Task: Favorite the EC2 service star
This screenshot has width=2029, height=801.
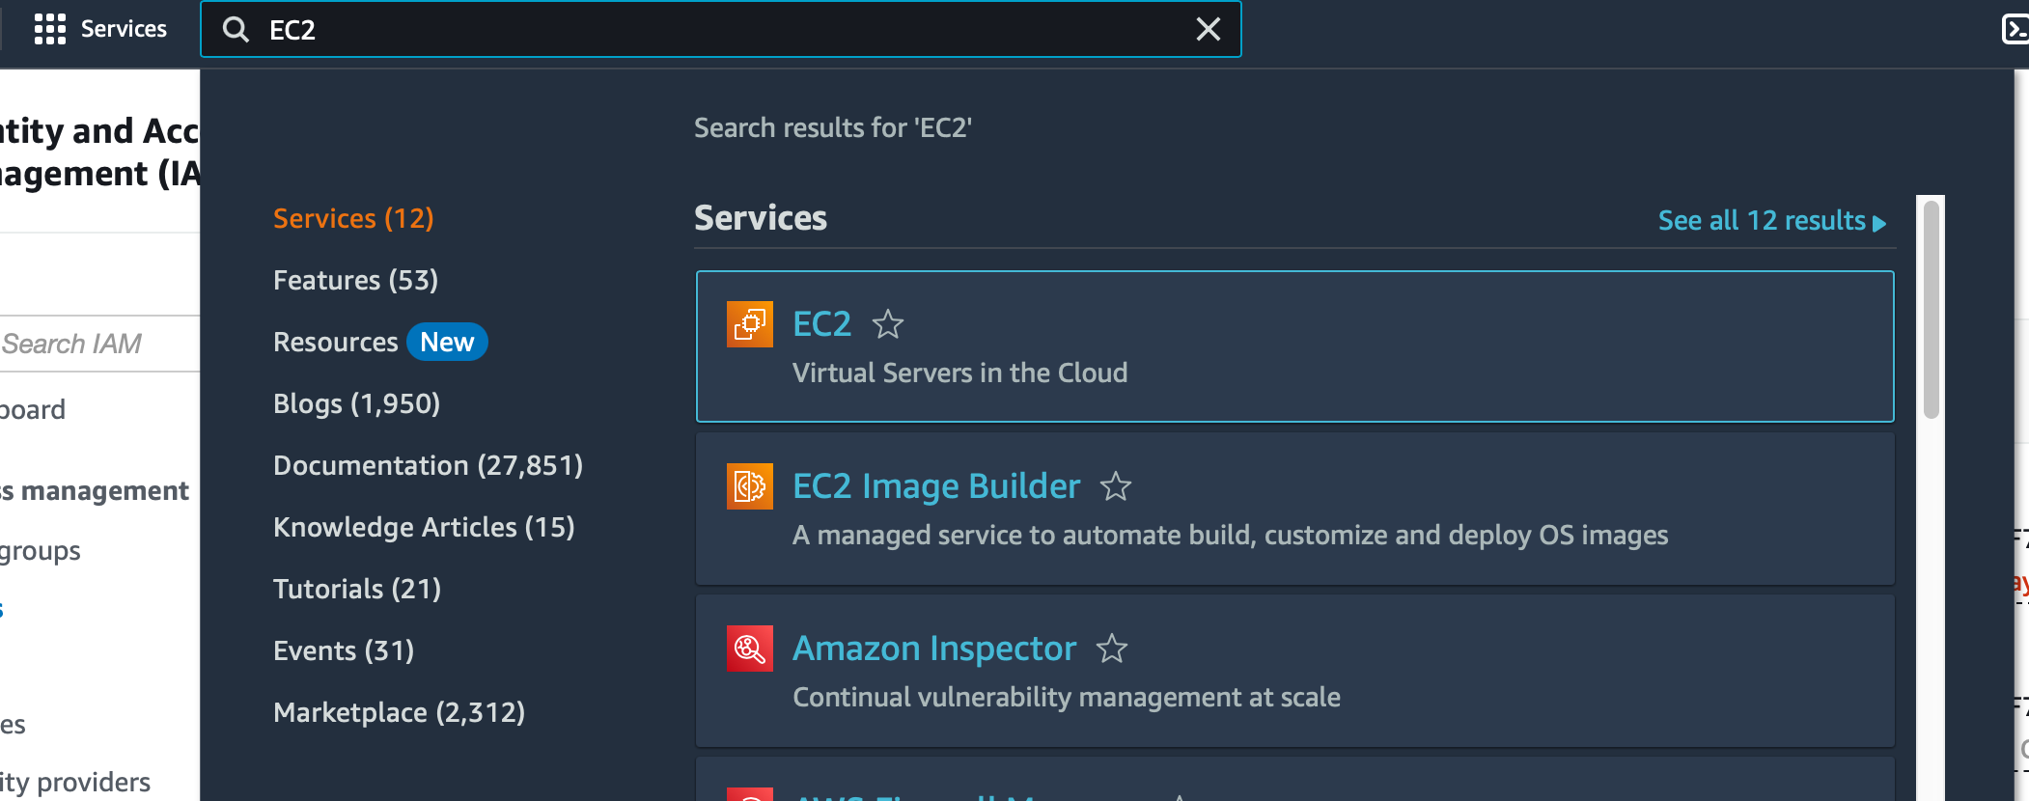Action: pyautogui.click(x=888, y=324)
